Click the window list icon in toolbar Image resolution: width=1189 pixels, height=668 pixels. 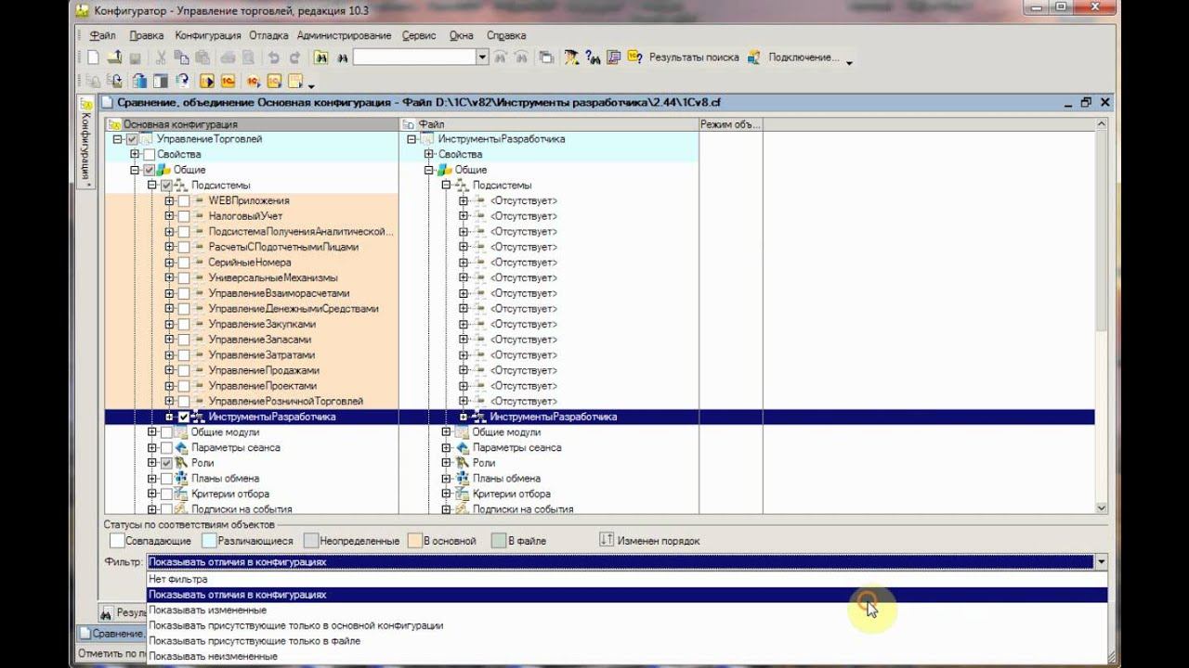click(x=545, y=58)
